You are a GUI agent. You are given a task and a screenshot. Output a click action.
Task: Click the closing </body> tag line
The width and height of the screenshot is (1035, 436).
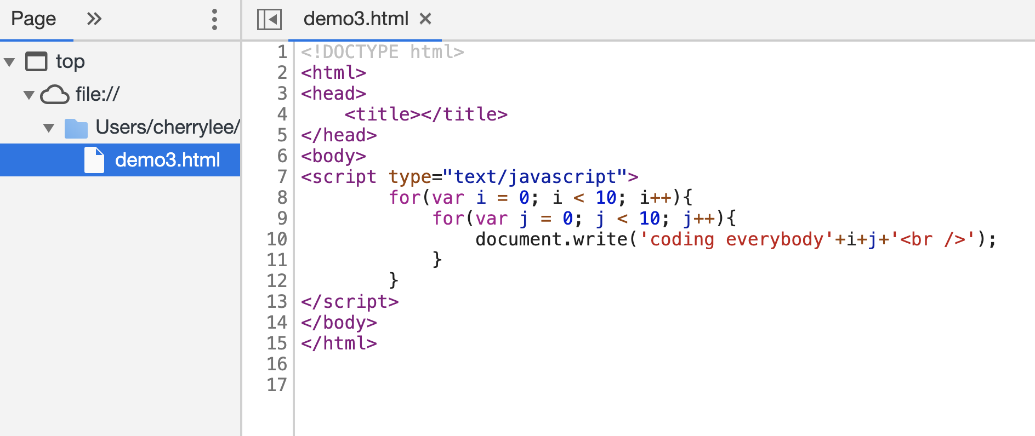pos(339,322)
